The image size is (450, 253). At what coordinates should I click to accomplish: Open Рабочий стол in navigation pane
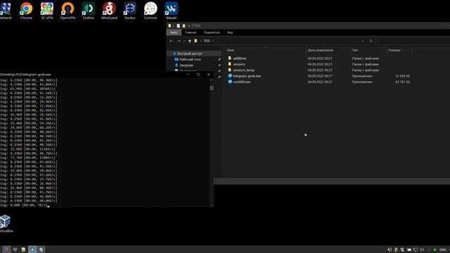click(x=190, y=59)
